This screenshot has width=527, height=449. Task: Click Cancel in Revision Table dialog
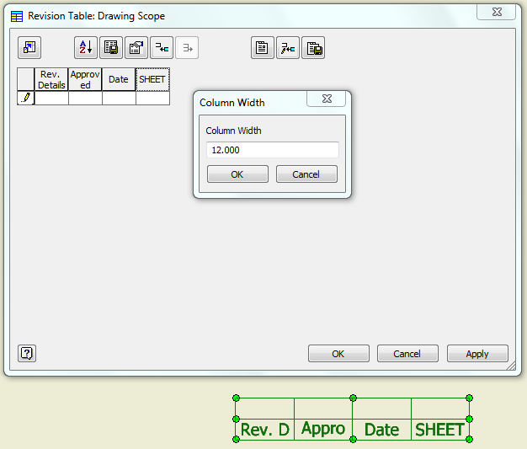(x=407, y=354)
